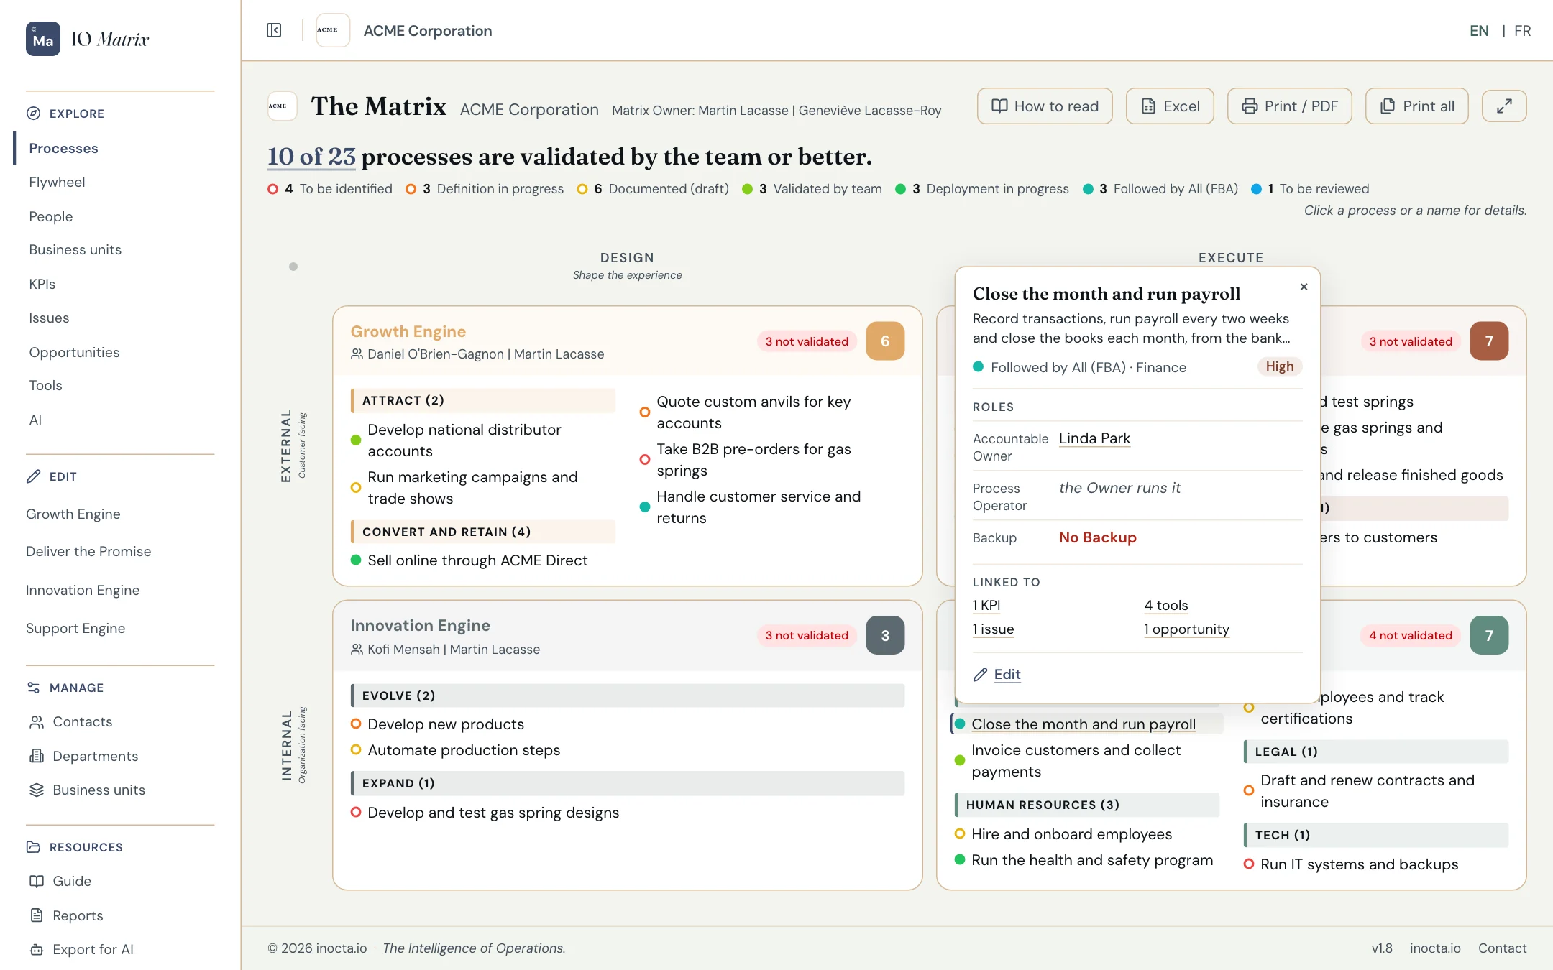Close the payroll process popup

point(1304,287)
